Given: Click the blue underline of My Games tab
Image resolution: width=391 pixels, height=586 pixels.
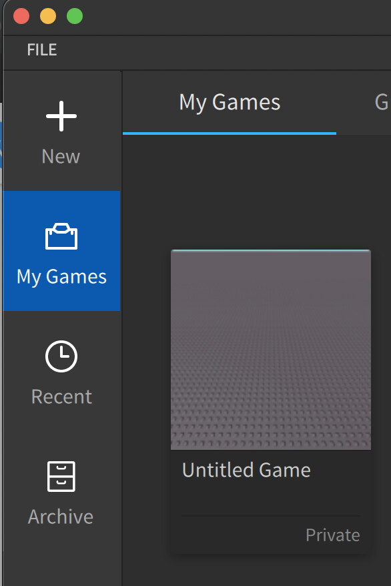Looking at the screenshot, I should 230,133.
